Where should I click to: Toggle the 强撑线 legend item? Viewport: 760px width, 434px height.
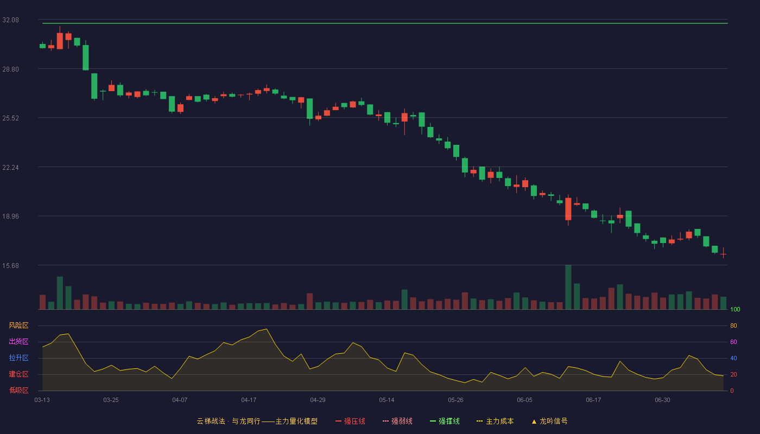(x=445, y=421)
